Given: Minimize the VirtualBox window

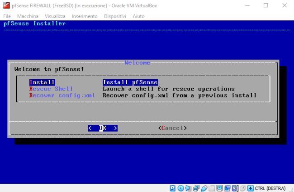Looking at the screenshot, I should coord(247,5).
